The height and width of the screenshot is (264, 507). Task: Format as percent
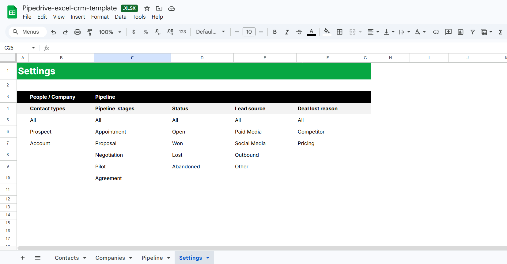tap(146, 32)
